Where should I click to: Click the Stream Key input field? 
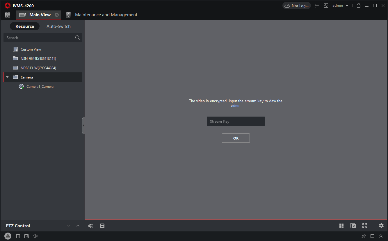236,121
